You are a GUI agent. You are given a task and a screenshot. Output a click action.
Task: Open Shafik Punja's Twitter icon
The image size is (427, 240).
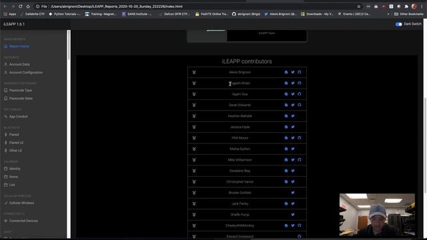pyautogui.click(x=293, y=215)
